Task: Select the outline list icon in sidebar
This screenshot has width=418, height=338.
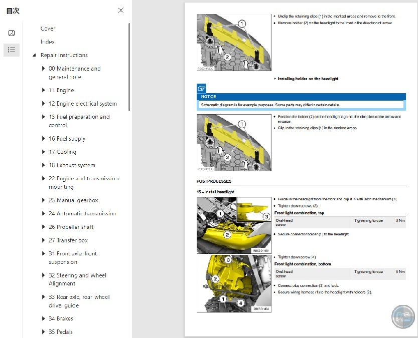Action: point(11,50)
